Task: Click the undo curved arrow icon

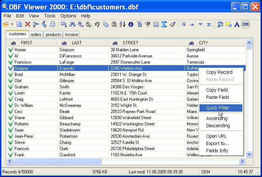Action: [97, 24]
